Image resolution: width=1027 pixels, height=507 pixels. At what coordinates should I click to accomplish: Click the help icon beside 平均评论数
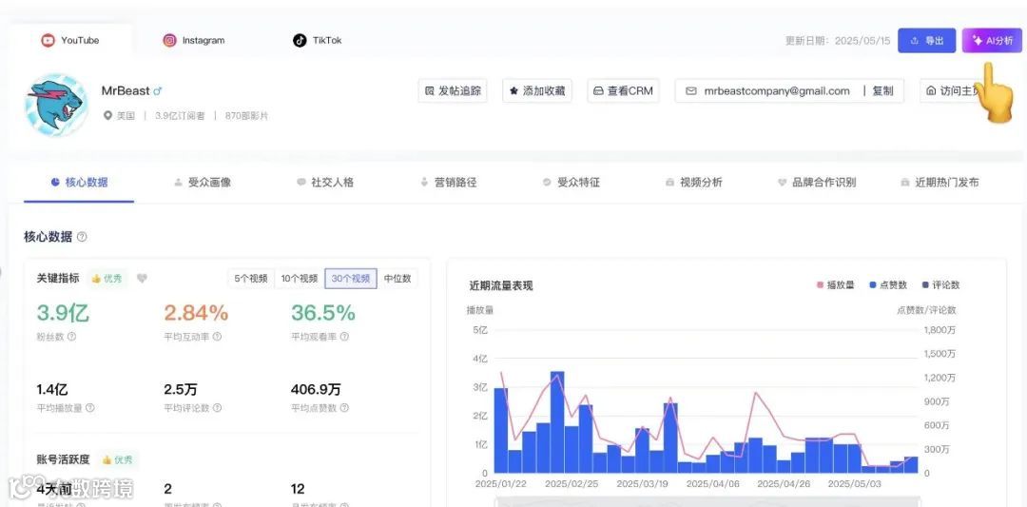(x=217, y=407)
